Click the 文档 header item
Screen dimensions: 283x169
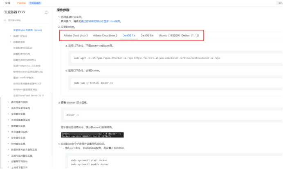8,3
